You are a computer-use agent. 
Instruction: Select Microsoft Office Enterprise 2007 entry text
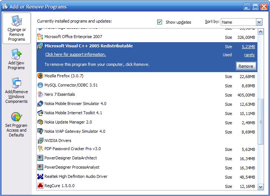click(x=73, y=37)
